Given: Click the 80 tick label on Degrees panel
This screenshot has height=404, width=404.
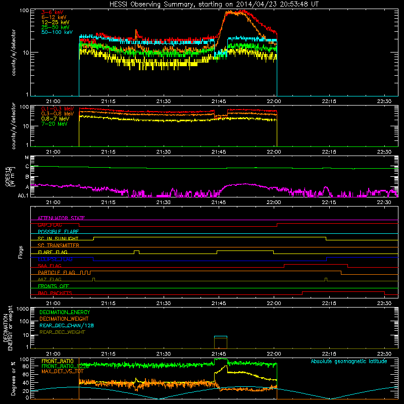Looking at the screenshot, I should click(x=26, y=366).
